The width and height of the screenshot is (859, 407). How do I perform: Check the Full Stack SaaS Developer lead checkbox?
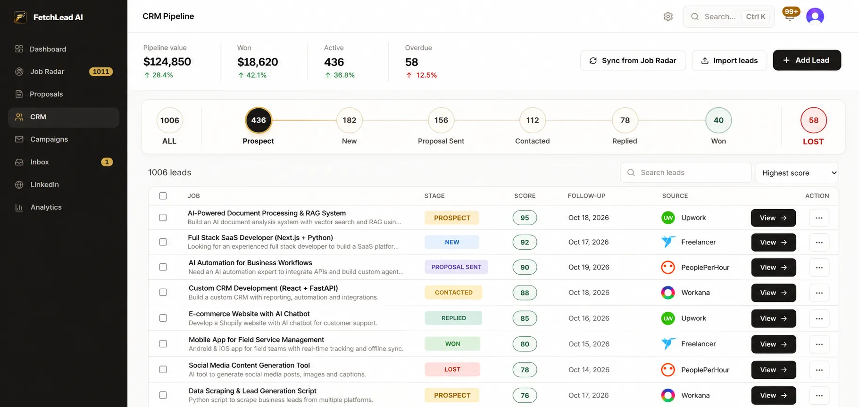(x=163, y=242)
